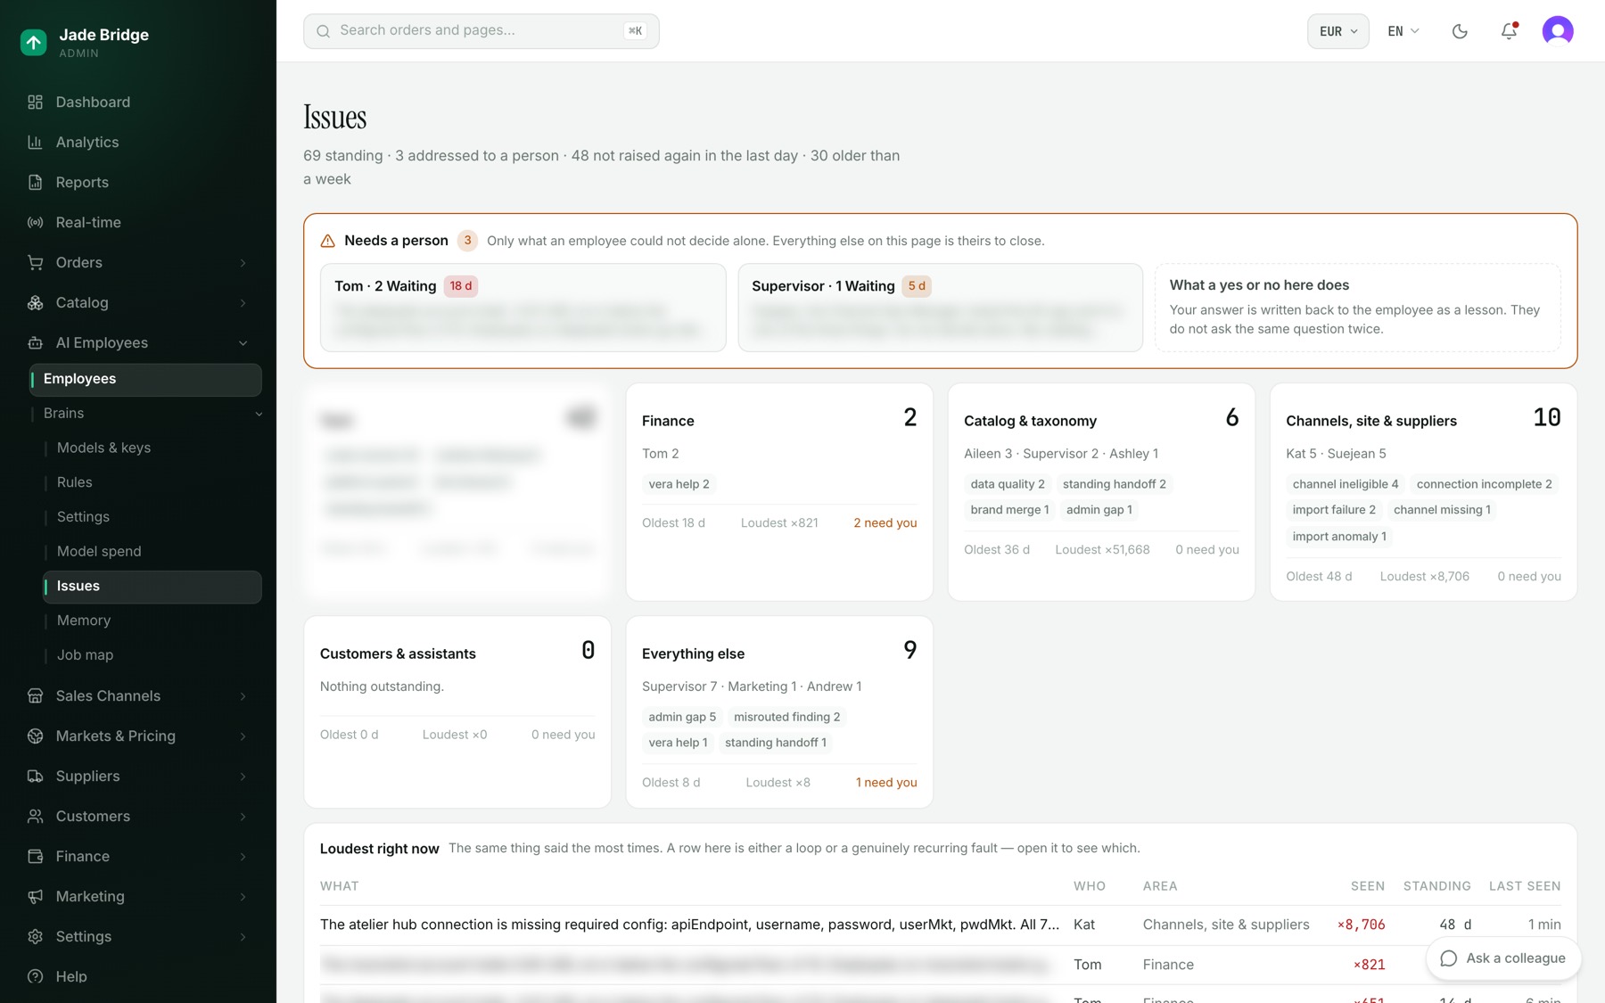Viewport: 1605px width, 1003px height.
Task: Expand the Suppliers chevron
Action: click(243, 777)
